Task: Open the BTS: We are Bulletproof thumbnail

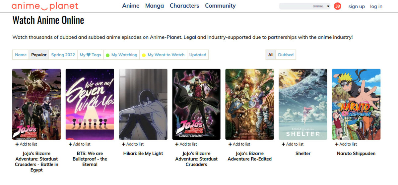Action: [x=90, y=104]
